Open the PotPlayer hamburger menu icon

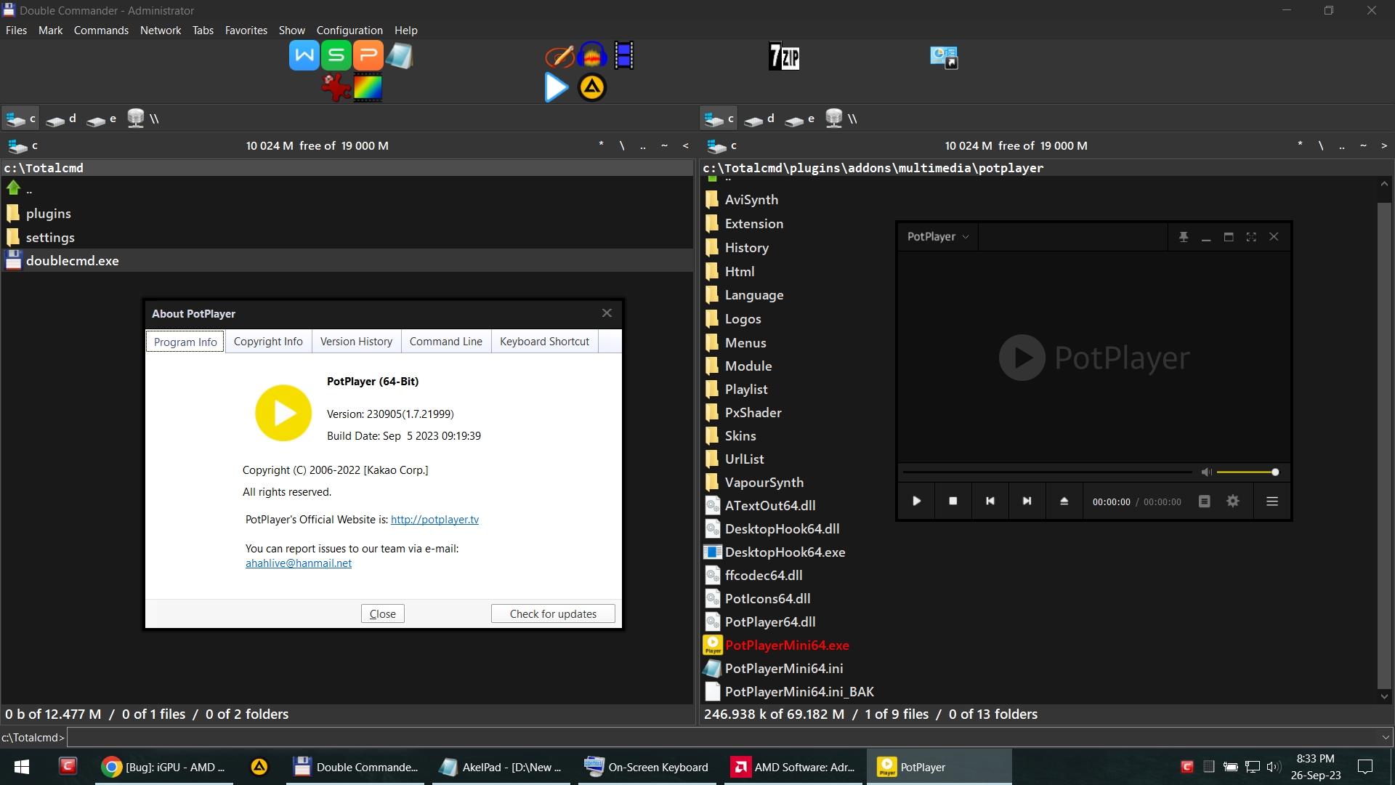(1271, 501)
